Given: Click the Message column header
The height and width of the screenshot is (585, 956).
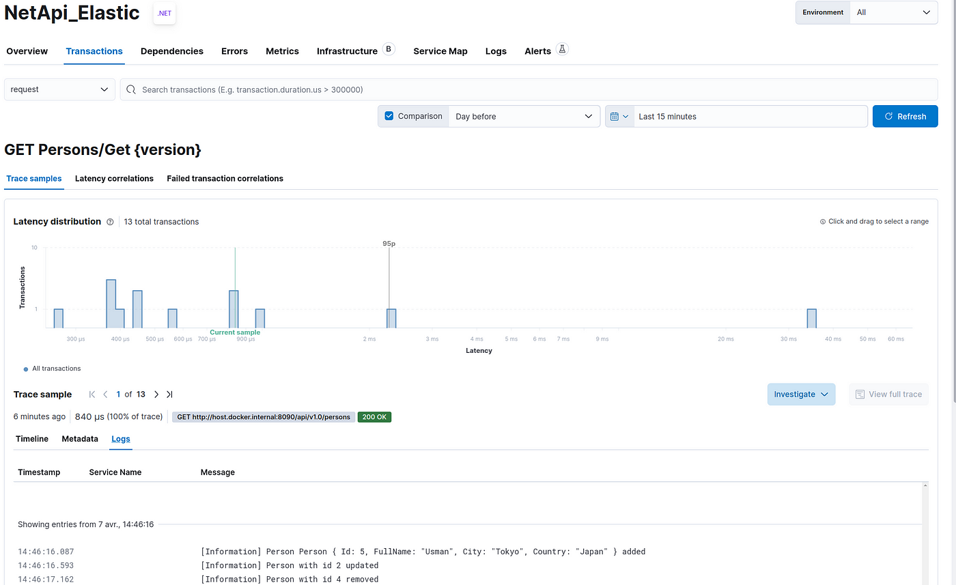Looking at the screenshot, I should tap(218, 472).
